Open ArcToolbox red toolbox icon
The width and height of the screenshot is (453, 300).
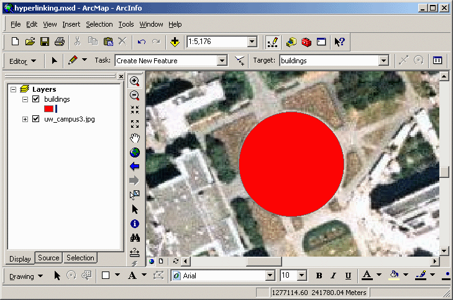[x=306, y=42]
